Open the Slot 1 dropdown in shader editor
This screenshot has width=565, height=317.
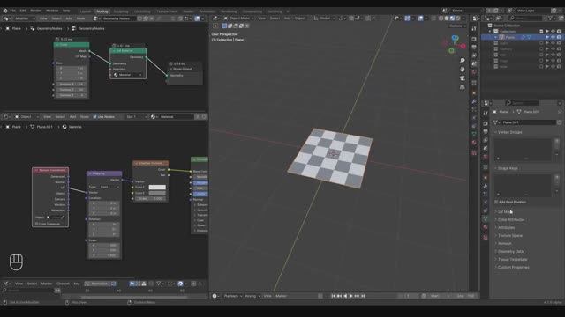pos(136,117)
